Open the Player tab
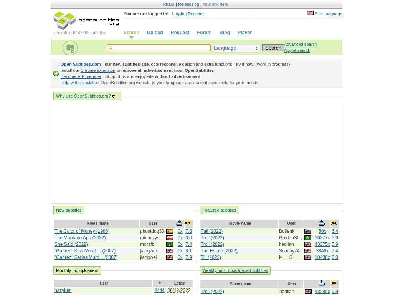Screen dimensions: 393x295 click(x=244, y=33)
